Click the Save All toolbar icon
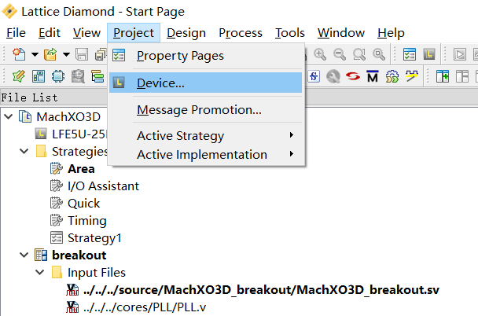This screenshot has width=478, height=316. [101, 55]
